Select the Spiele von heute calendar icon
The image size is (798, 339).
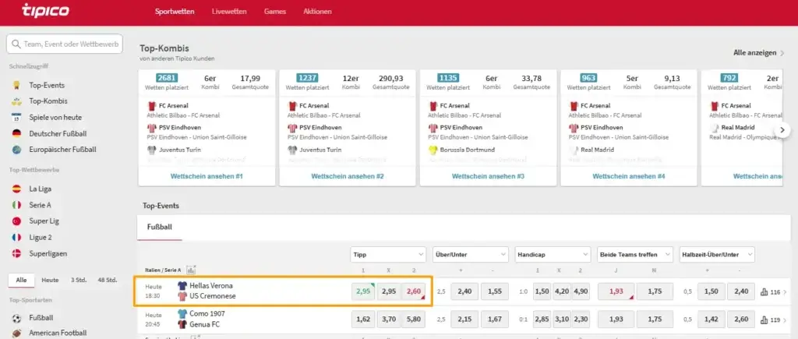pos(16,118)
